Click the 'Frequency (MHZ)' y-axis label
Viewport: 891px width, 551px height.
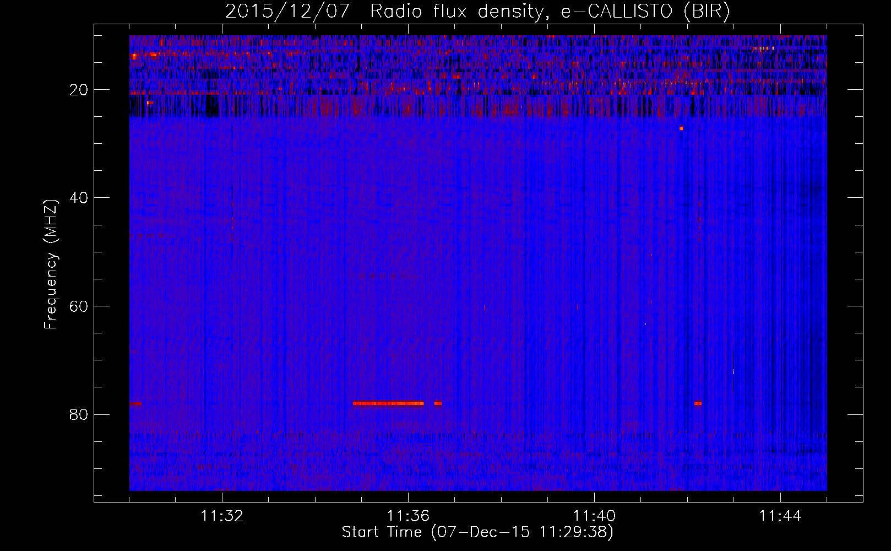51,264
